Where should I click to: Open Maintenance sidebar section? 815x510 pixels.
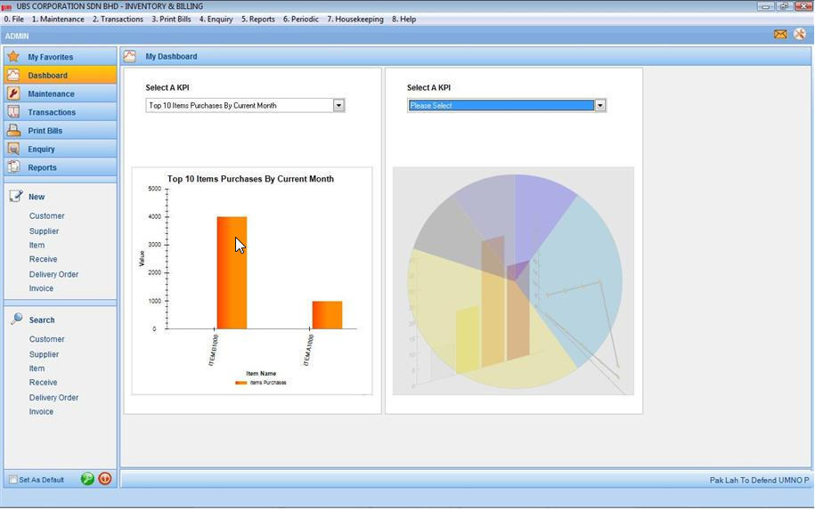tap(61, 93)
